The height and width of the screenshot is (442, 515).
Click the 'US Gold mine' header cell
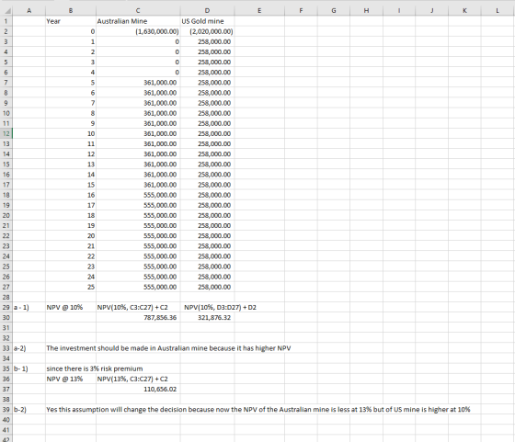tap(207, 21)
